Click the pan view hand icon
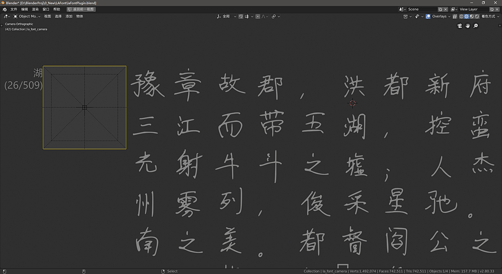The height and width of the screenshot is (274, 502). [x=468, y=26]
